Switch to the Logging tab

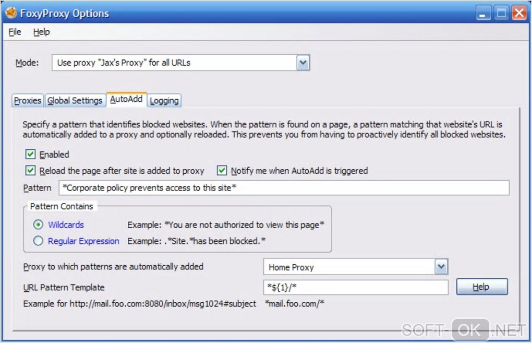click(164, 101)
